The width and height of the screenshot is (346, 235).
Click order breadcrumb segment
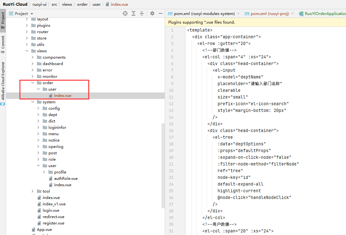tap(82, 4)
